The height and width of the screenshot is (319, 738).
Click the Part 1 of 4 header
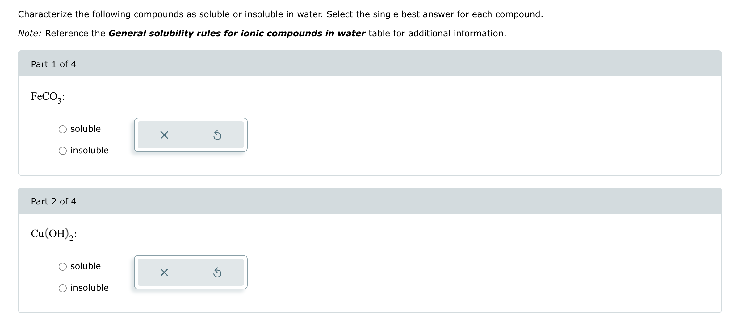pos(53,64)
